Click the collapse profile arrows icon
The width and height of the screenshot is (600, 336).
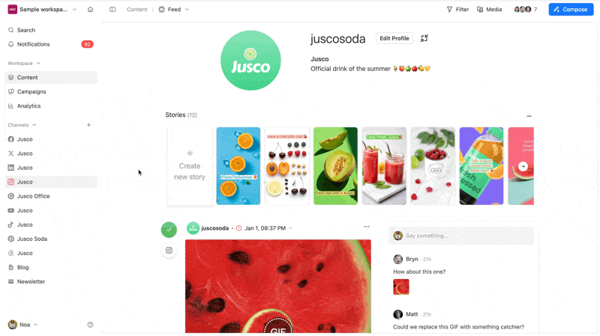pos(424,38)
